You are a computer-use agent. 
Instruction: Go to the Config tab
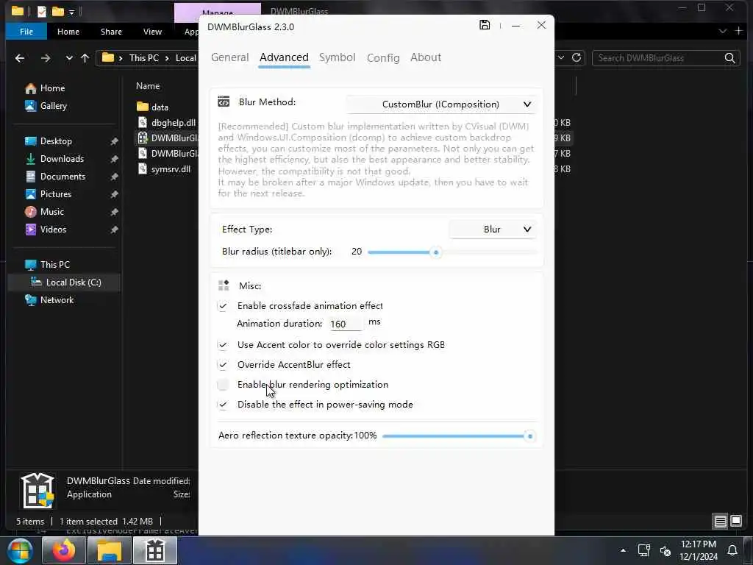click(x=382, y=58)
